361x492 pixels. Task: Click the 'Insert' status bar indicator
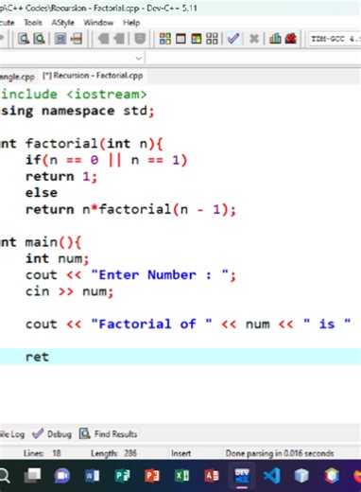click(180, 453)
